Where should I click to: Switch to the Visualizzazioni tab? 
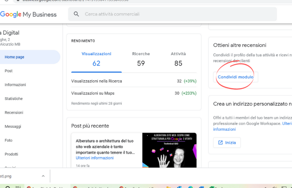(x=96, y=59)
